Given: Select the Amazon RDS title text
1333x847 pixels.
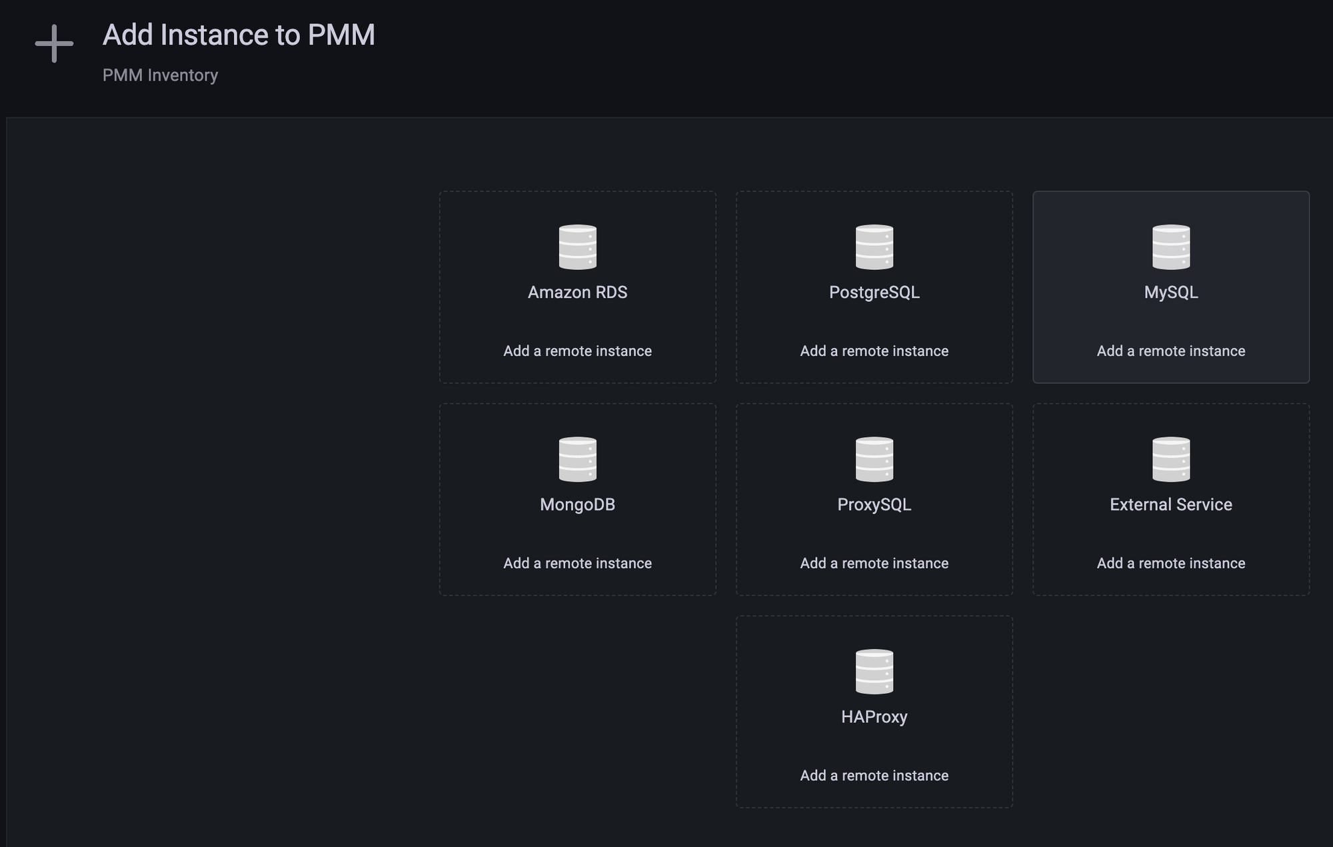Looking at the screenshot, I should (x=577, y=293).
